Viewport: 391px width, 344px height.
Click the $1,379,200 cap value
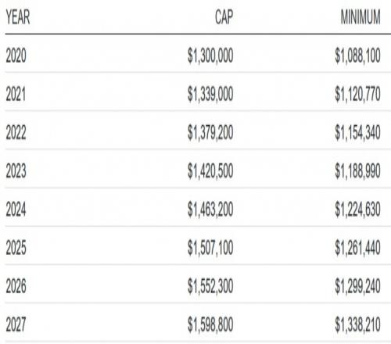(210, 132)
